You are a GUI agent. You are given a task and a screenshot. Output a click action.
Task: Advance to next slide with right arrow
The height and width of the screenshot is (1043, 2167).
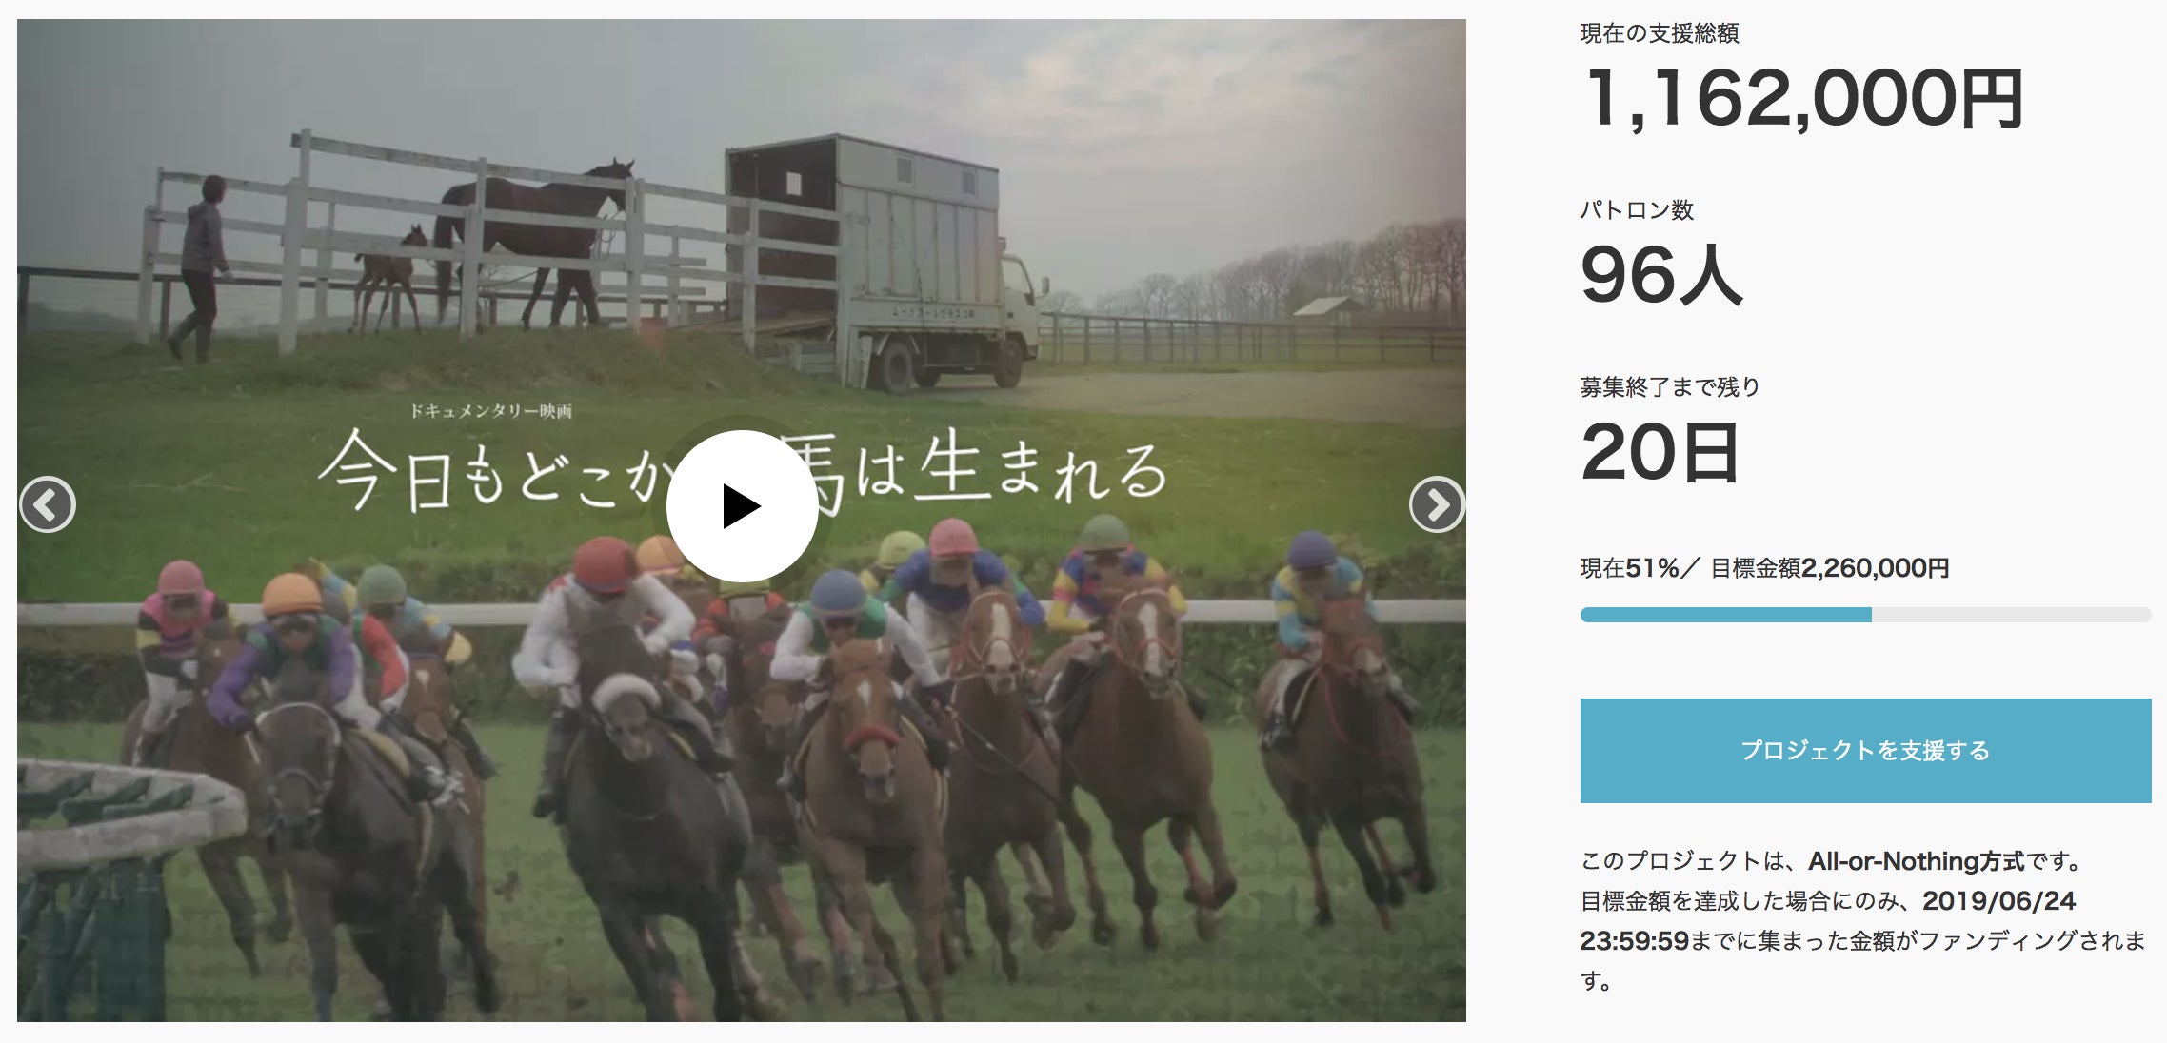tap(1437, 504)
